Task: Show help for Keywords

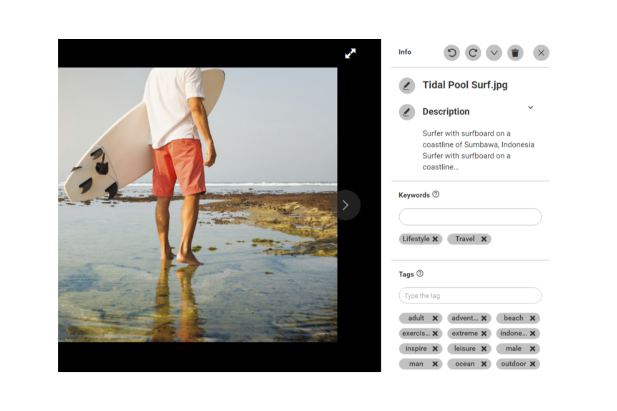Action: pyautogui.click(x=436, y=194)
